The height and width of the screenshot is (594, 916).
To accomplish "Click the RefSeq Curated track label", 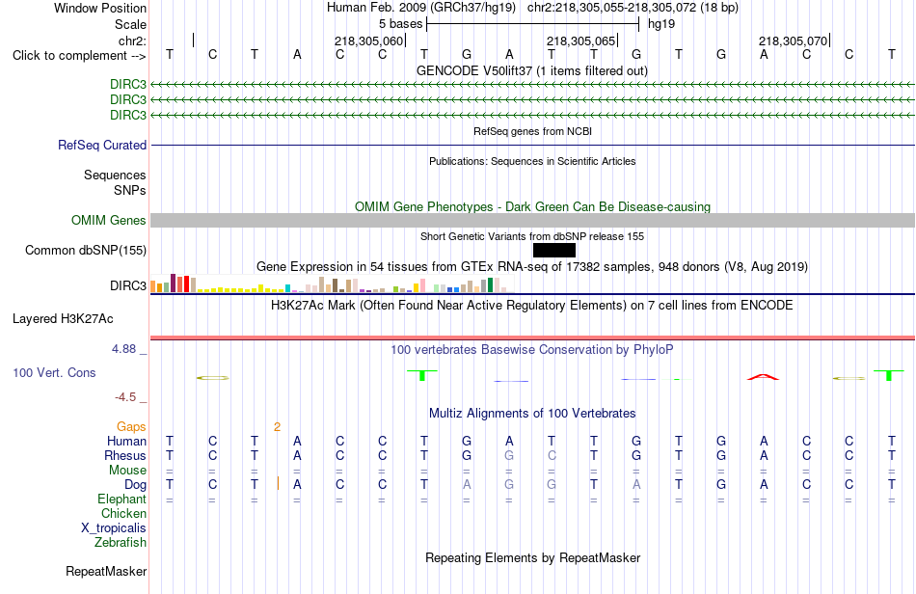I will pos(102,145).
